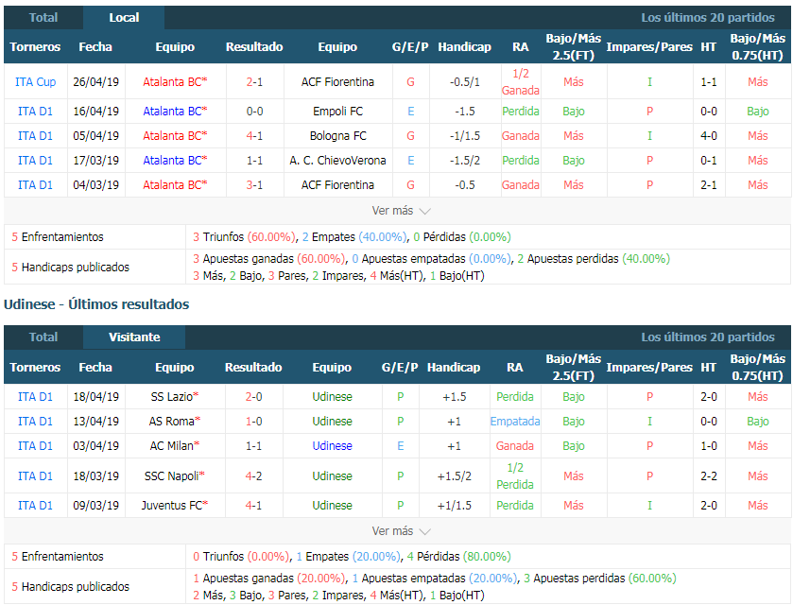Click the 4-2 result in the SSC Napoli row
The width and height of the screenshot is (793, 605).
point(254,476)
